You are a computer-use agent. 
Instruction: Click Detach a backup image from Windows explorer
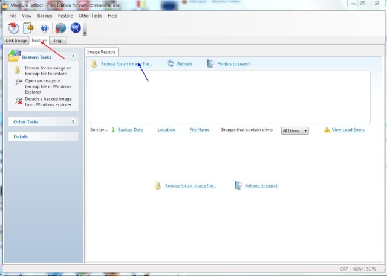48,102
